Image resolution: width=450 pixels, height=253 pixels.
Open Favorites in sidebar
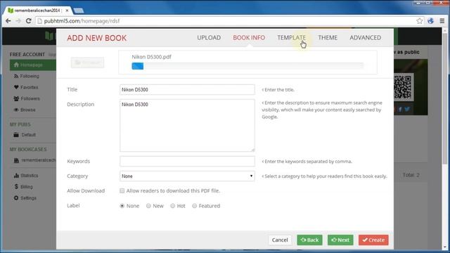(x=26, y=87)
